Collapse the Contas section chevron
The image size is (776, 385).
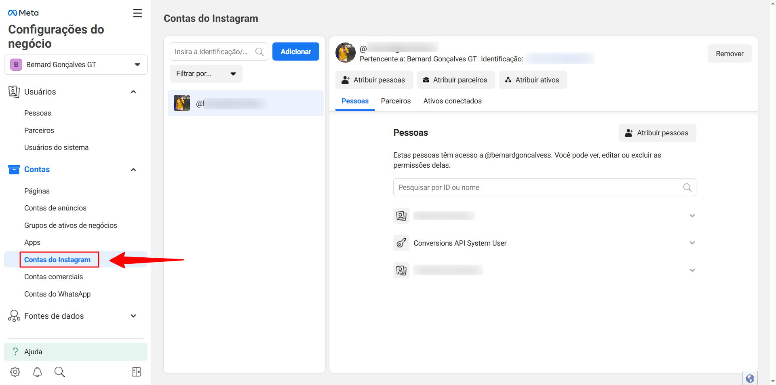133,170
